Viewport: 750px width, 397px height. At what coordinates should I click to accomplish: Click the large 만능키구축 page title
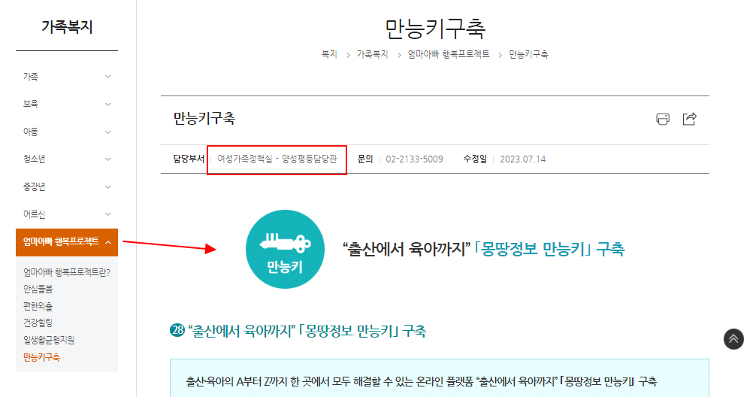tap(435, 29)
